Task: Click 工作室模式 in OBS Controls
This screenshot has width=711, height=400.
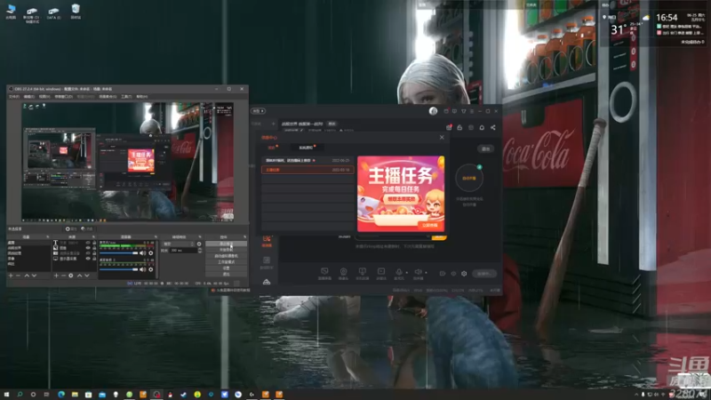Action: (226, 262)
